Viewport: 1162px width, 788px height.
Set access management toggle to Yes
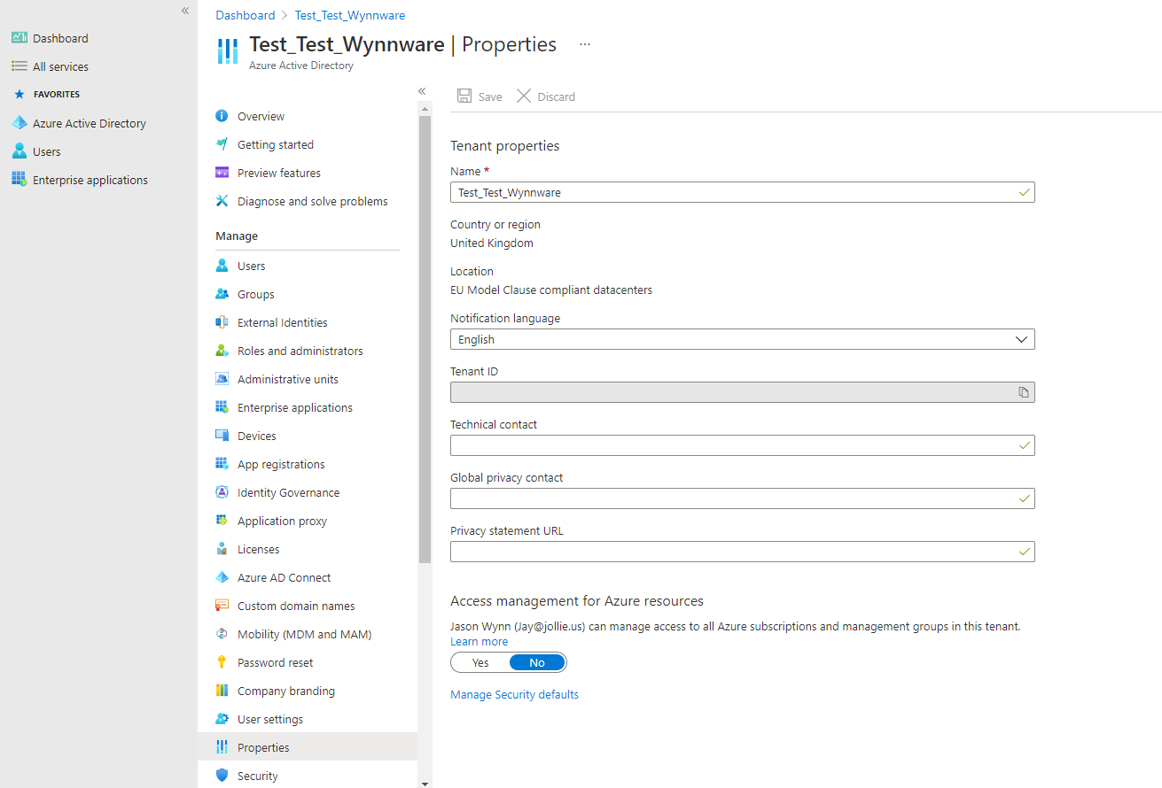(x=480, y=662)
